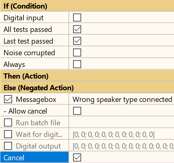
Task: Enable the Wait for digit... checkbox
Action: point(8,134)
